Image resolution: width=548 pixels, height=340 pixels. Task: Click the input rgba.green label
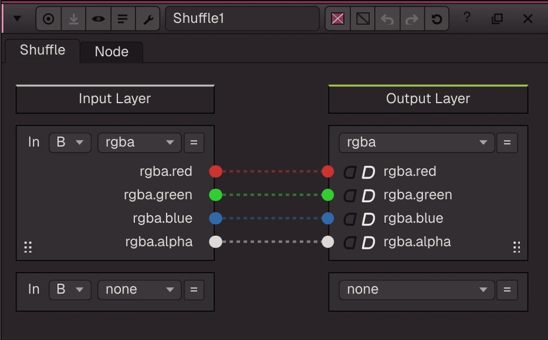tap(158, 195)
